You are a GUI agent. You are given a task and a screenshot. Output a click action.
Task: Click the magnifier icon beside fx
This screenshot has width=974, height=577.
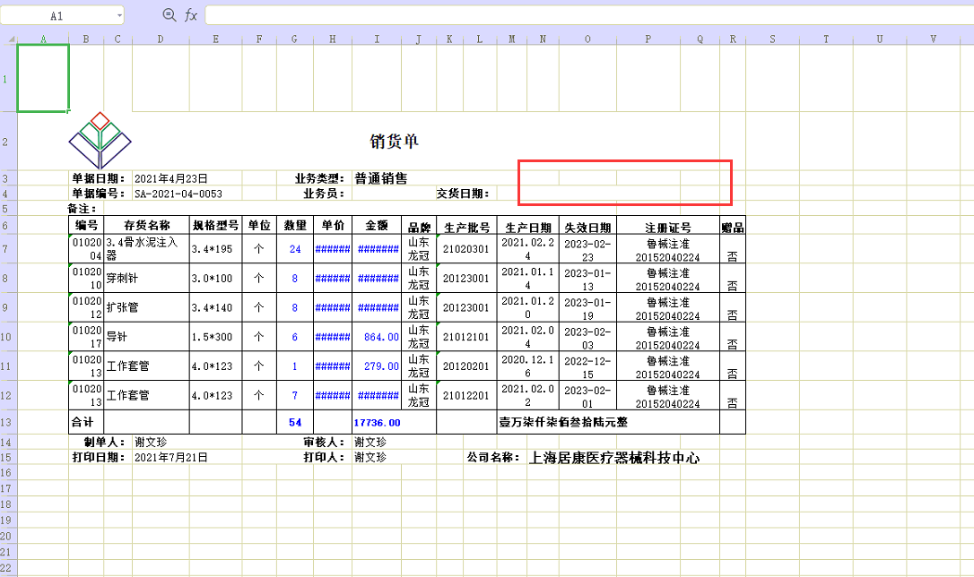click(169, 15)
